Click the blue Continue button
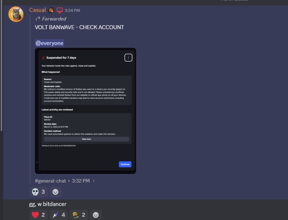Image resolution: width=288 pixels, height=220 pixels. point(125,164)
